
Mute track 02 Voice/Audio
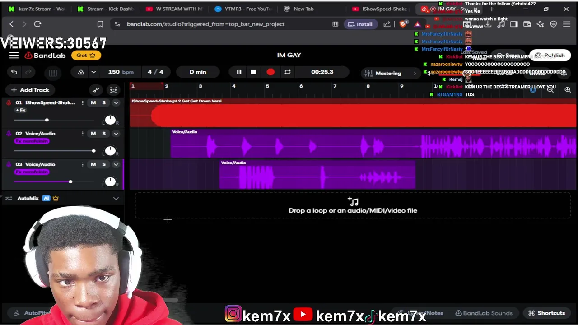point(93,133)
